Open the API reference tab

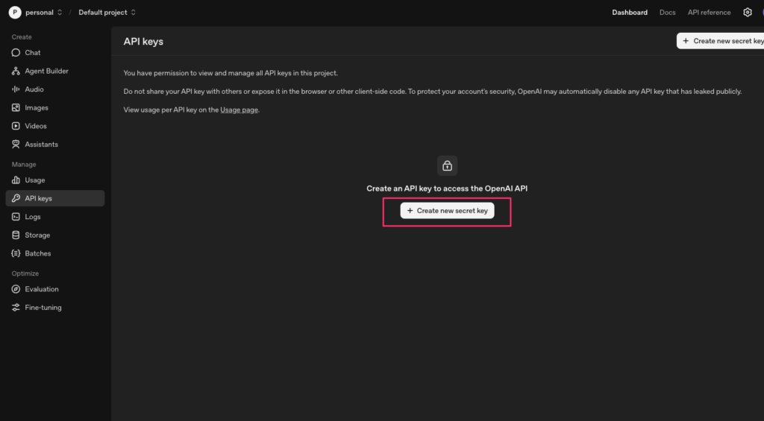709,13
